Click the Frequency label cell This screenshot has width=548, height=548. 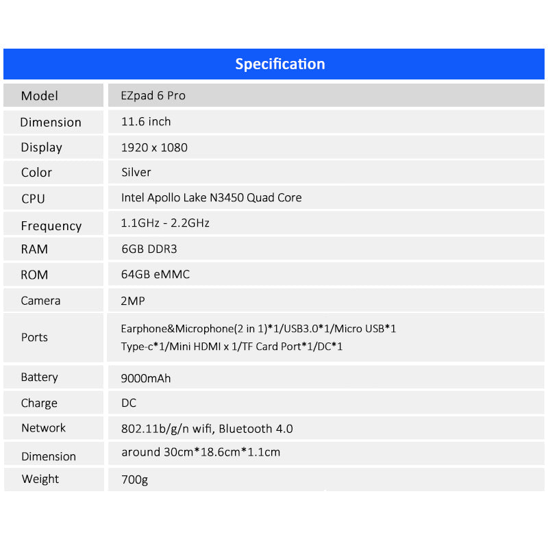click(51, 226)
